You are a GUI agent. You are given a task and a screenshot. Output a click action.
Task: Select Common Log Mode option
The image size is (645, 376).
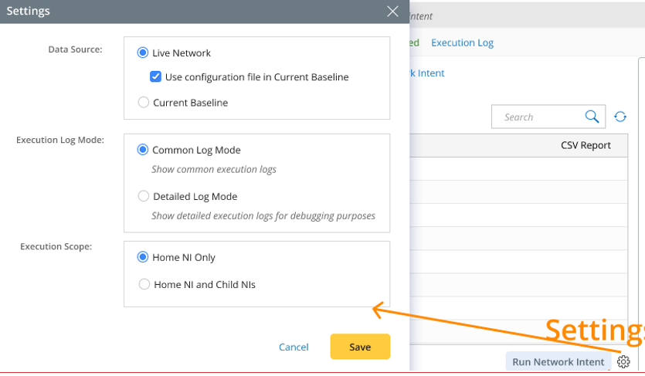point(143,151)
